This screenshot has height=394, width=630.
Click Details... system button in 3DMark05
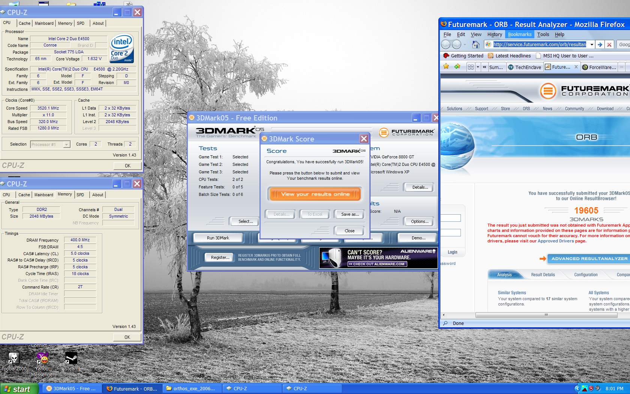coord(420,187)
